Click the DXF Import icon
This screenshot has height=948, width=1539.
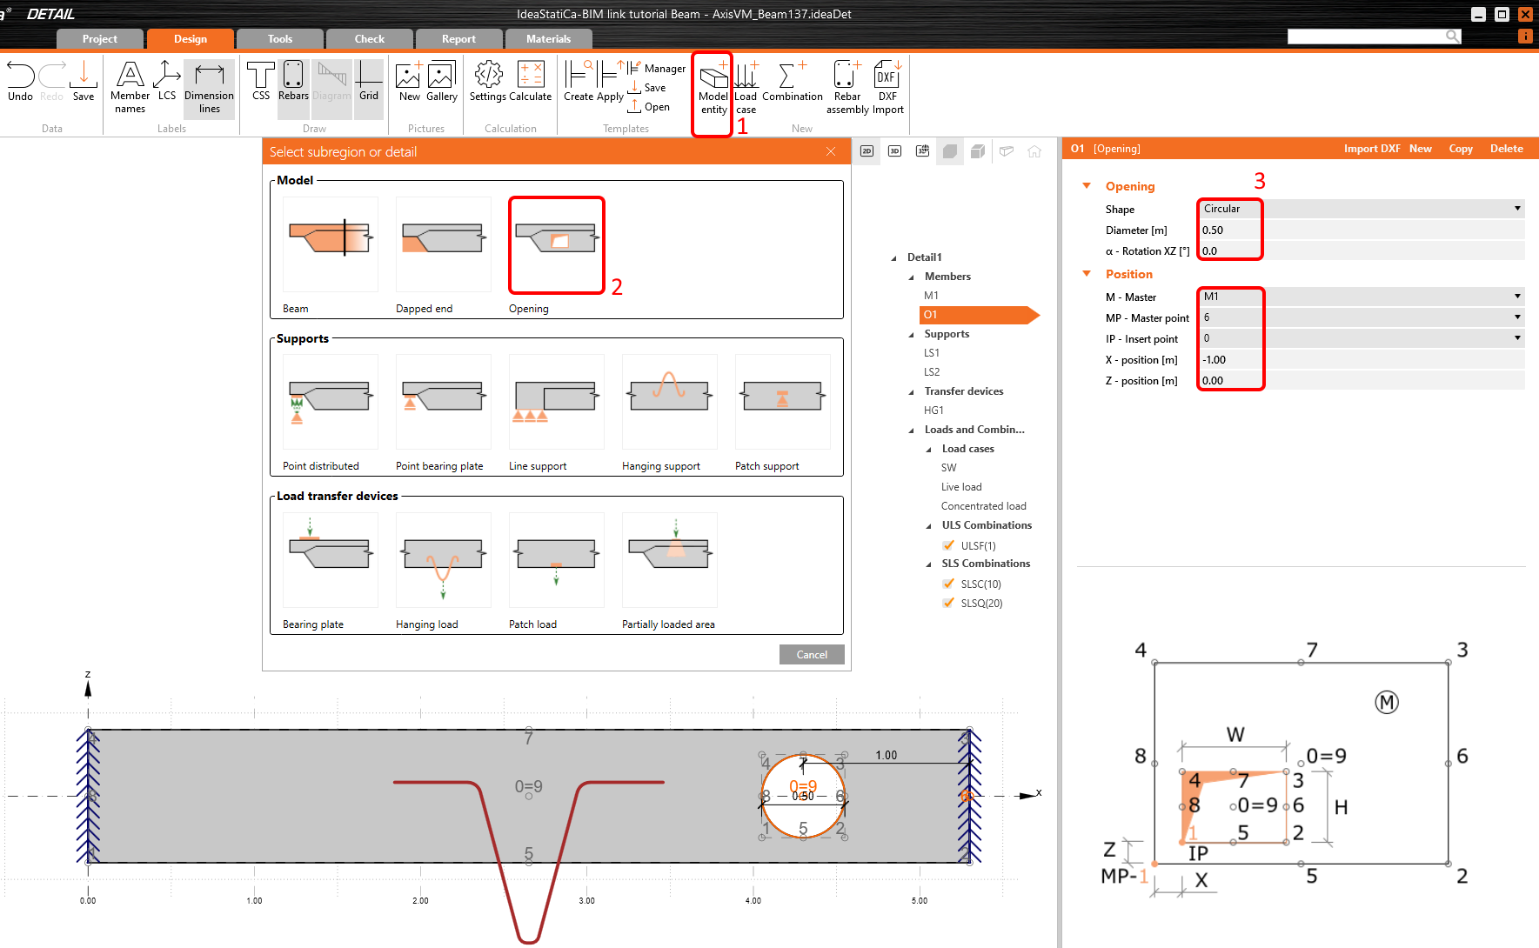tap(887, 87)
